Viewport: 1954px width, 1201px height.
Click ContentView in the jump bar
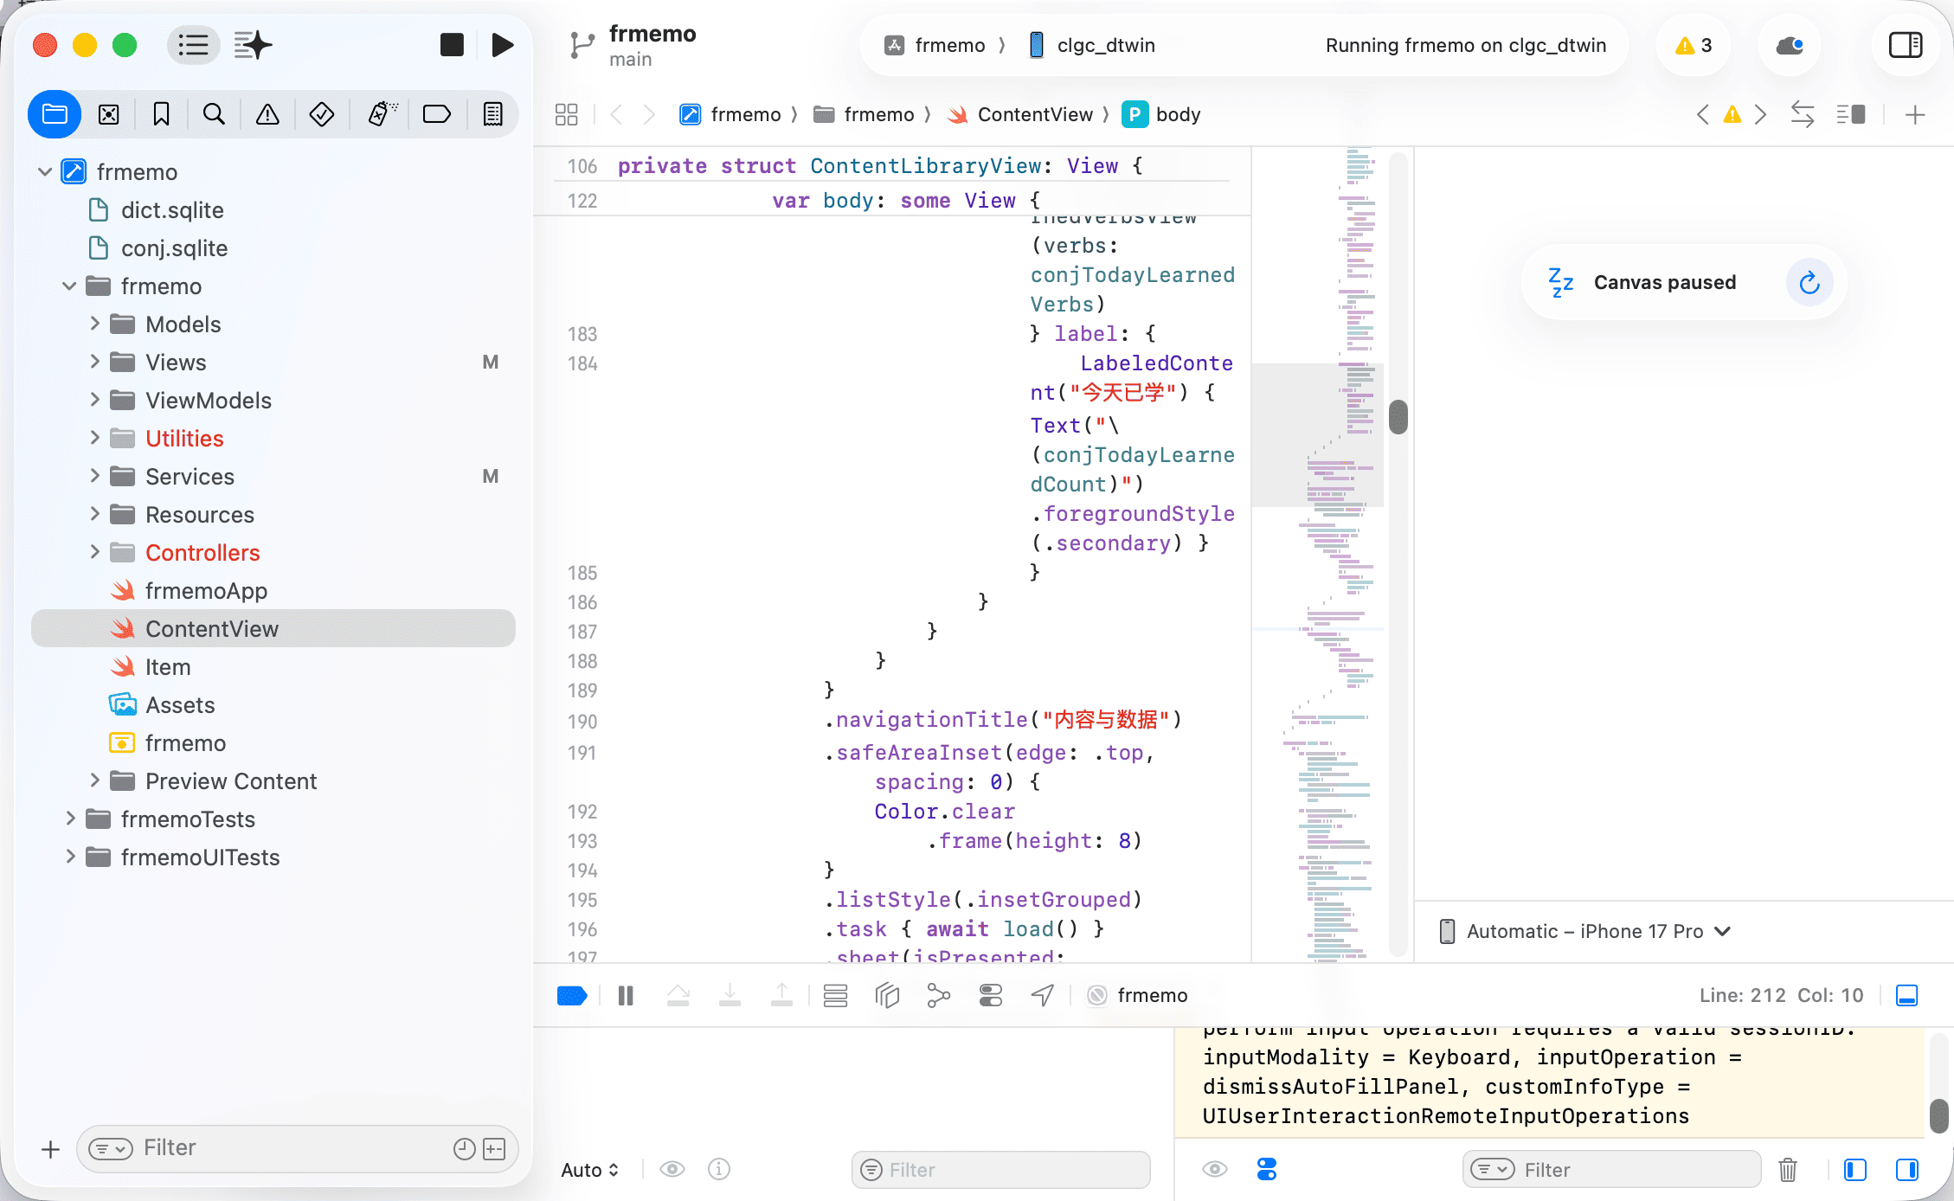tap(1034, 114)
